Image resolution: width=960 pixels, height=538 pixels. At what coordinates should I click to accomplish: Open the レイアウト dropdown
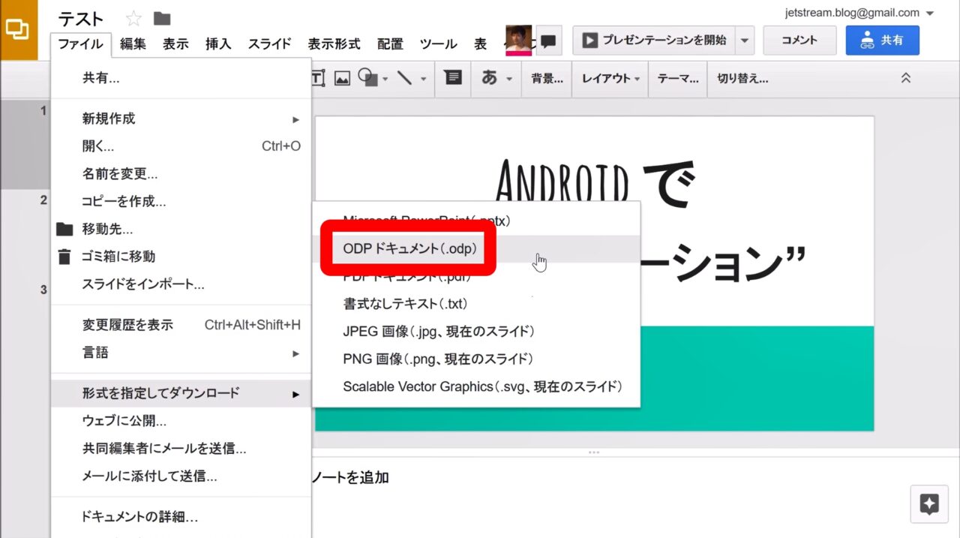click(x=611, y=79)
